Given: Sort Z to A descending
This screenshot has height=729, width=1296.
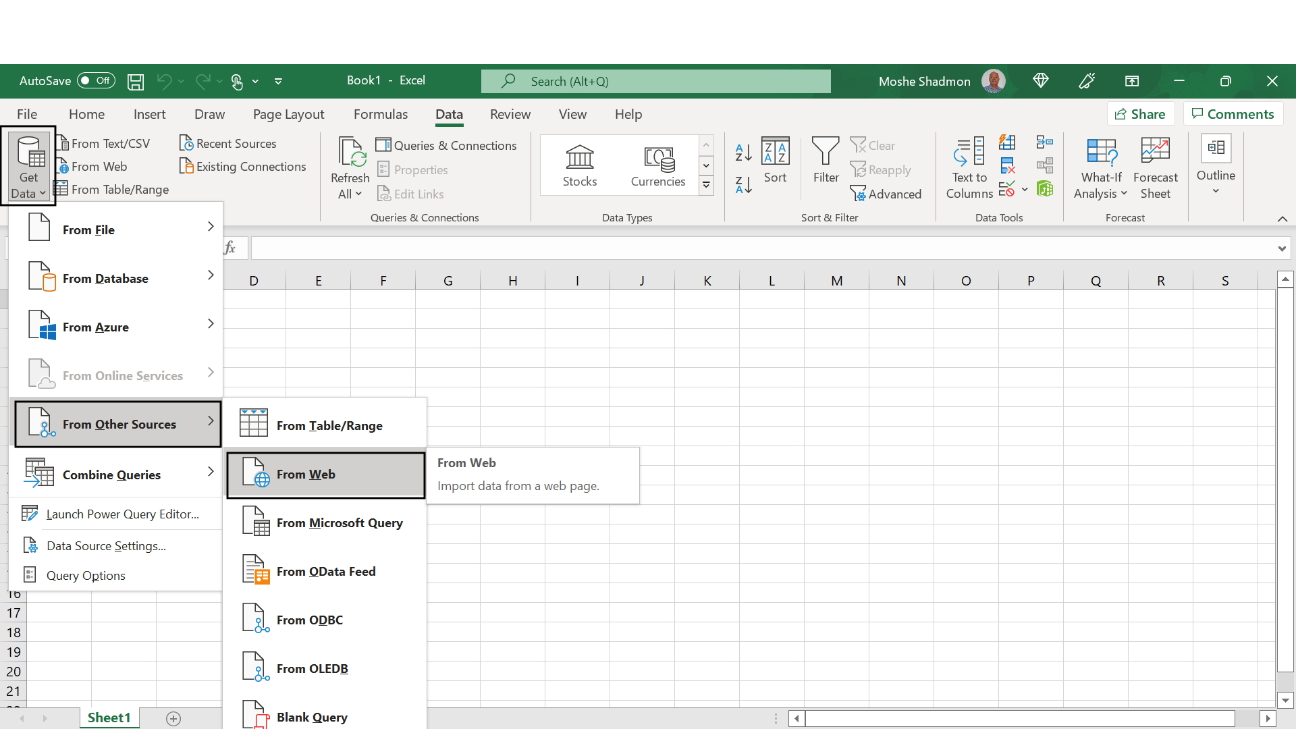Looking at the screenshot, I should pos(743,184).
